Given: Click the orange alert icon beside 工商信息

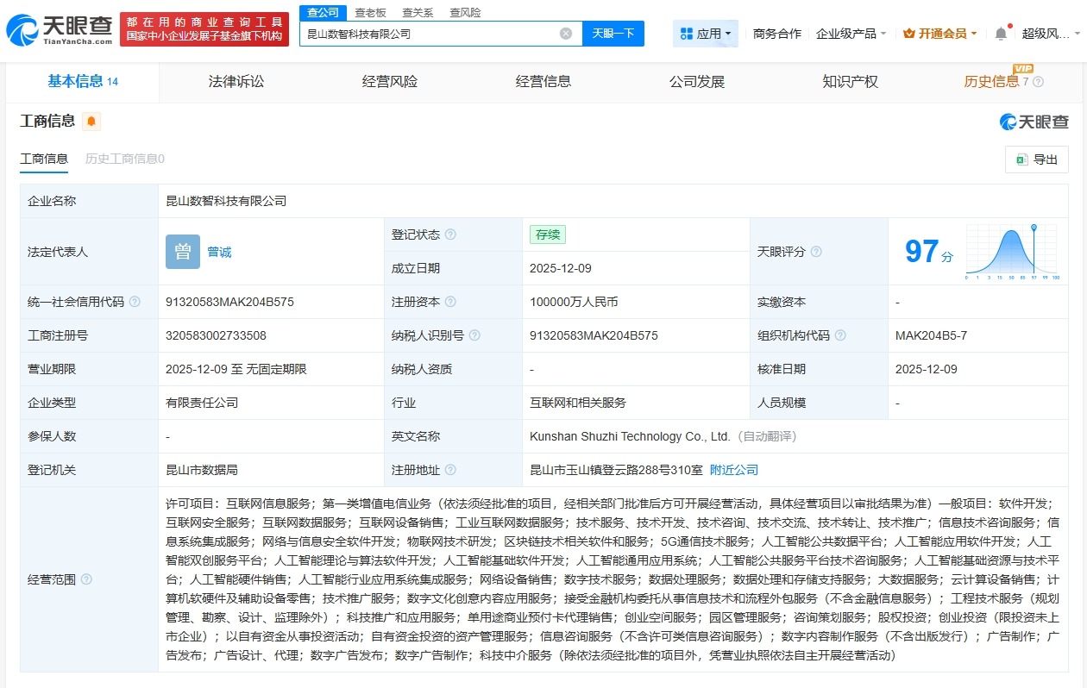Looking at the screenshot, I should (x=91, y=122).
